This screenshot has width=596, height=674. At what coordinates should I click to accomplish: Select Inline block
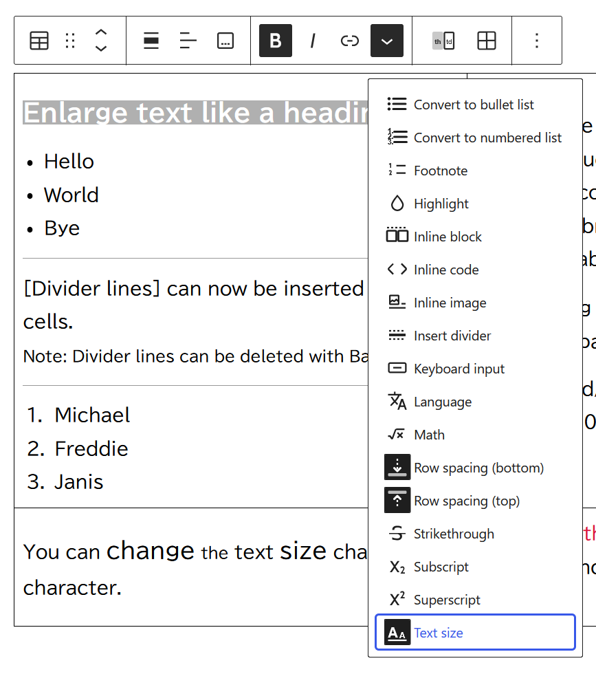coord(475,237)
